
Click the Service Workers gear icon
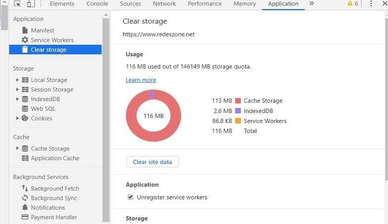coord(25,40)
